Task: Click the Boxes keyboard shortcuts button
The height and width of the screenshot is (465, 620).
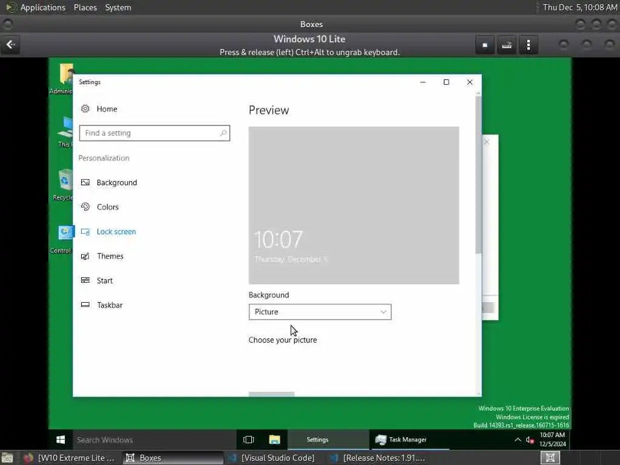Action: pos(507,45)
